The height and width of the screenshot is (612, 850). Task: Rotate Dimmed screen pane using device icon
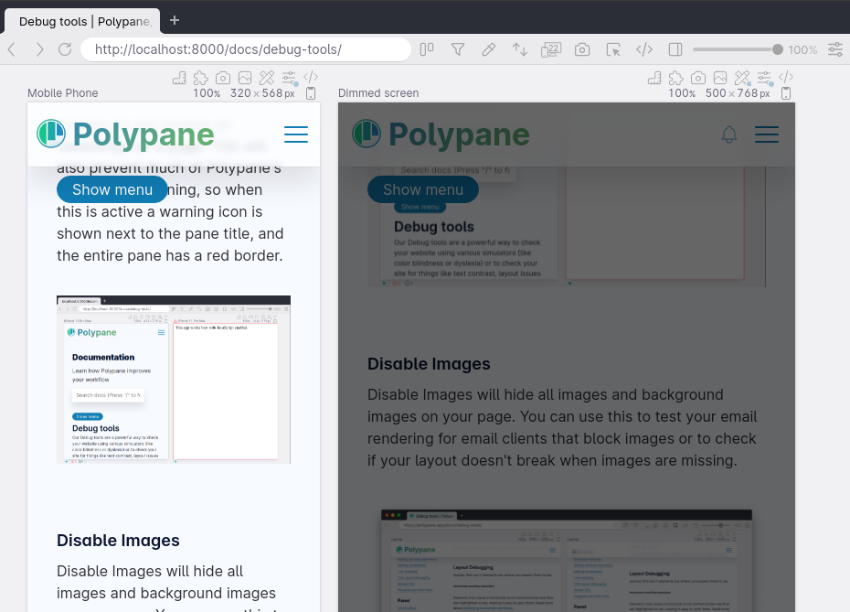[x=786, y=93]
